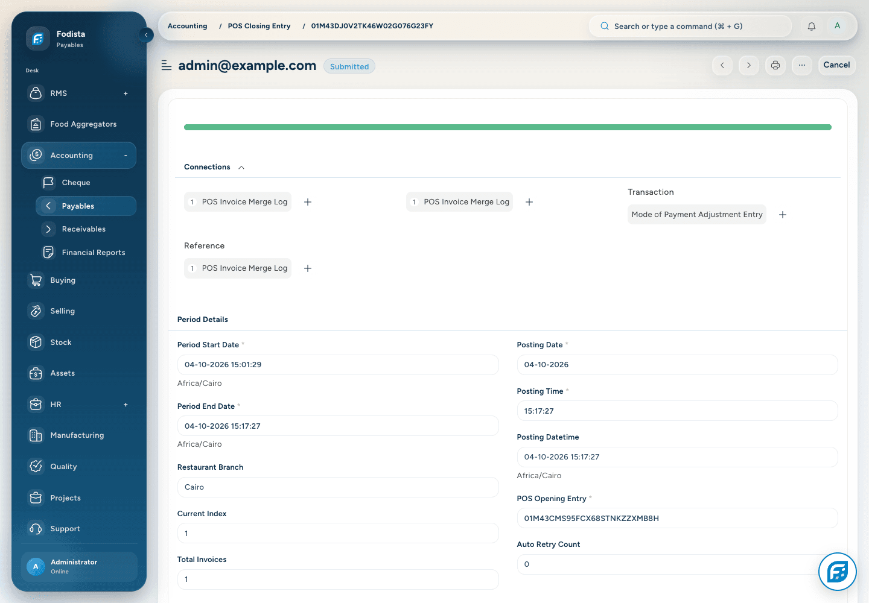The height and width of the screenshot is (603, 869).
Task: Click the Fodista logo icon in sidebar
Action: 37,39
